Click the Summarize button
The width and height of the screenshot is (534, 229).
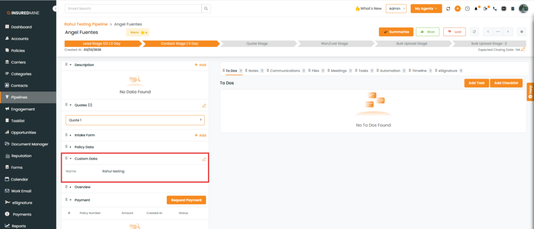396,32
